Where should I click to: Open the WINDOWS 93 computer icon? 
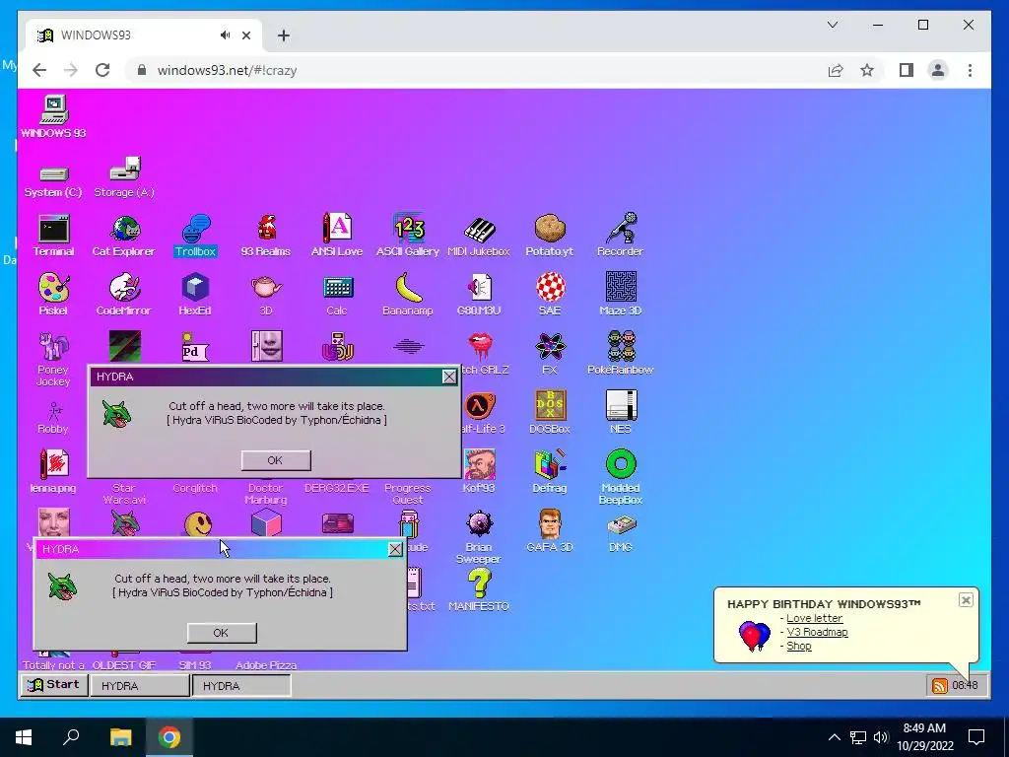(x=53, y=117)
